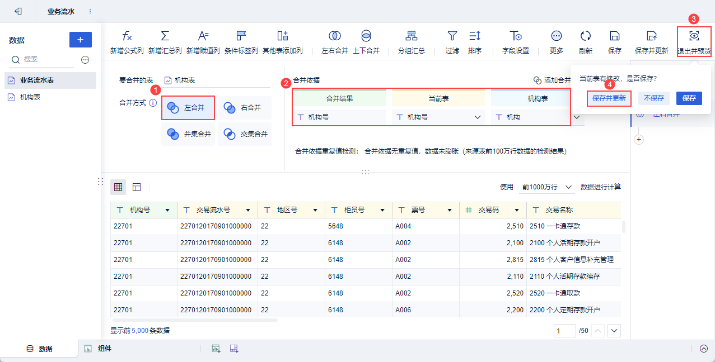Open the ellipsis options beside search box
The image size is (715, 362).
(85, 59)
